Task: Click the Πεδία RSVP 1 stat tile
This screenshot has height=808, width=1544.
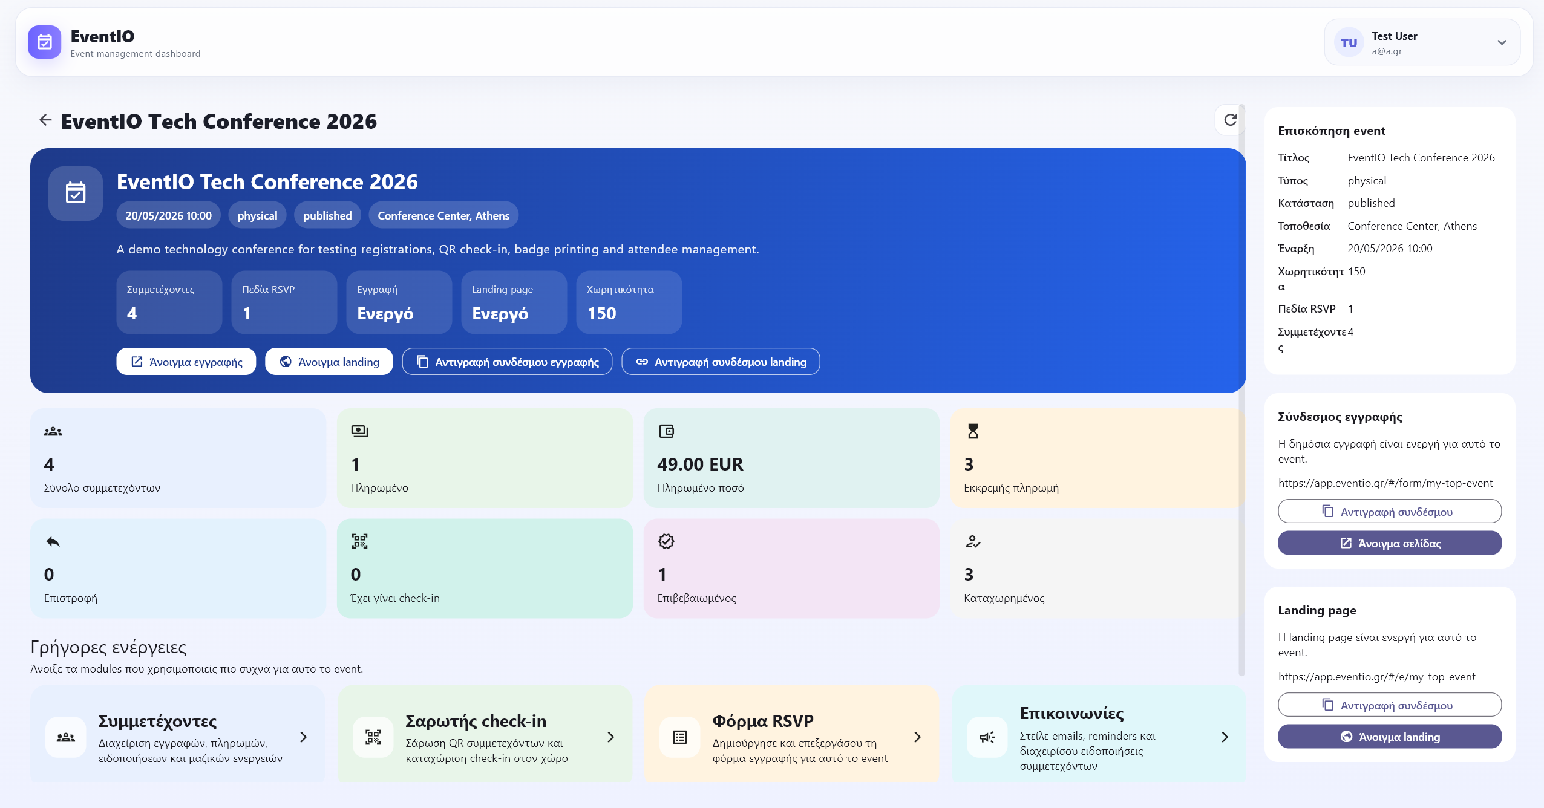Action: coord(284,302)
